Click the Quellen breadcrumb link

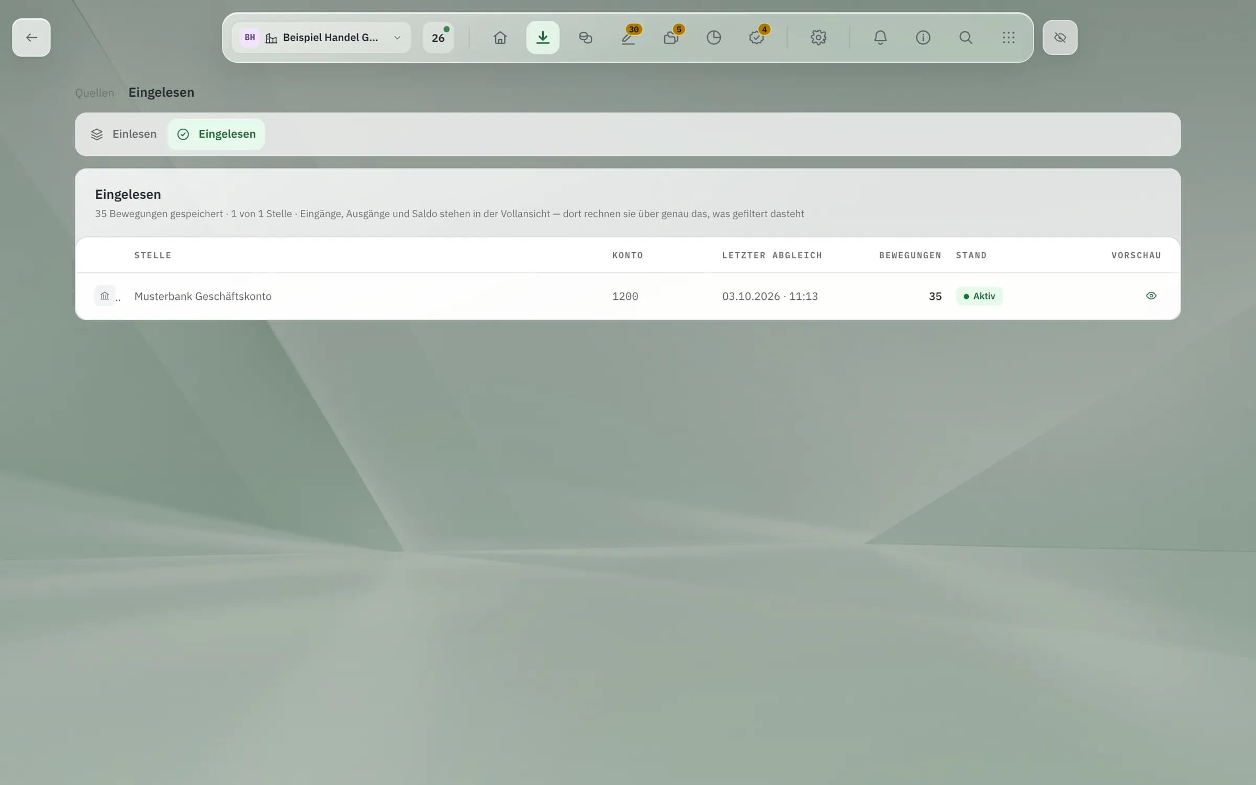coord(94,93)
